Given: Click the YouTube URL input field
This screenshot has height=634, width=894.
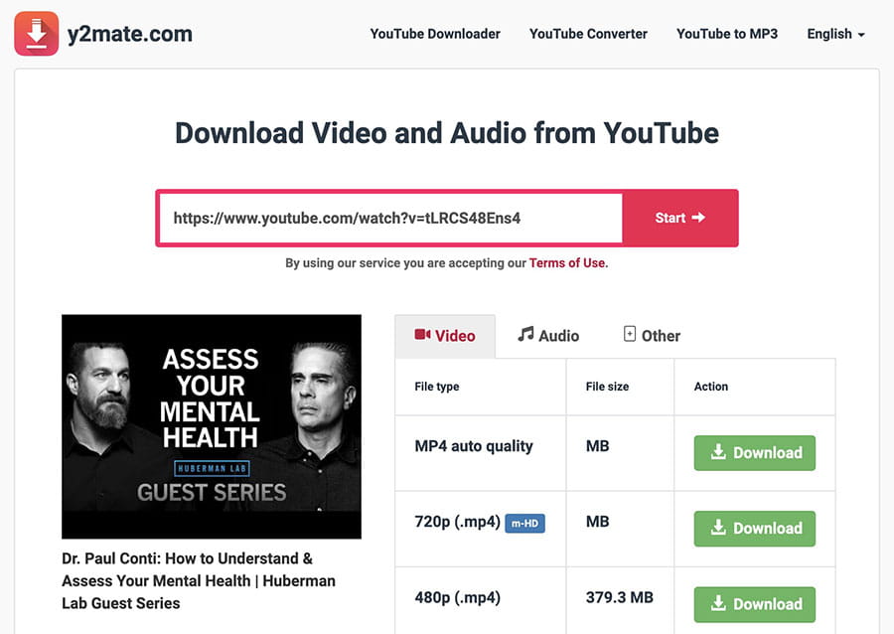Looking at the screenshot, I should (389, 218).
